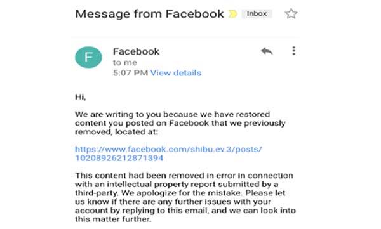Click the 'Hi,' greeting line
The image size is (381, 229).
81,97
